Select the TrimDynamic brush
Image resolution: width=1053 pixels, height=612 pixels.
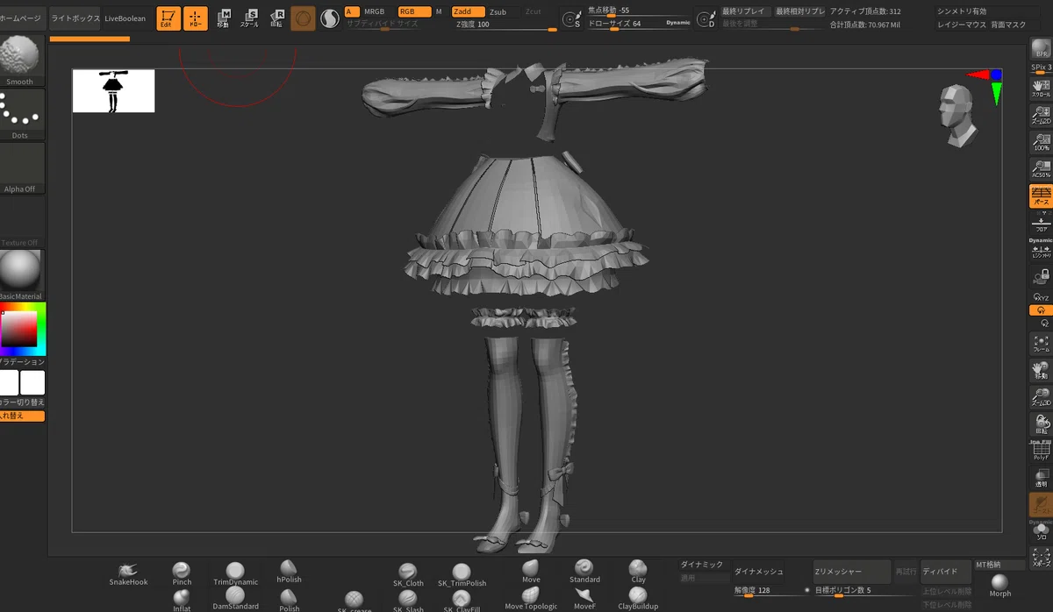click(235, 574)
